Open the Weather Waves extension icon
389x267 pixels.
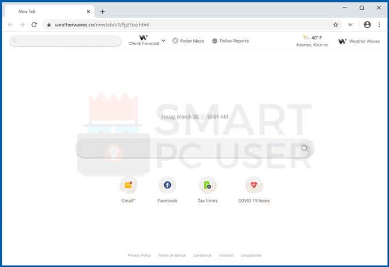[x=351, y=25]
